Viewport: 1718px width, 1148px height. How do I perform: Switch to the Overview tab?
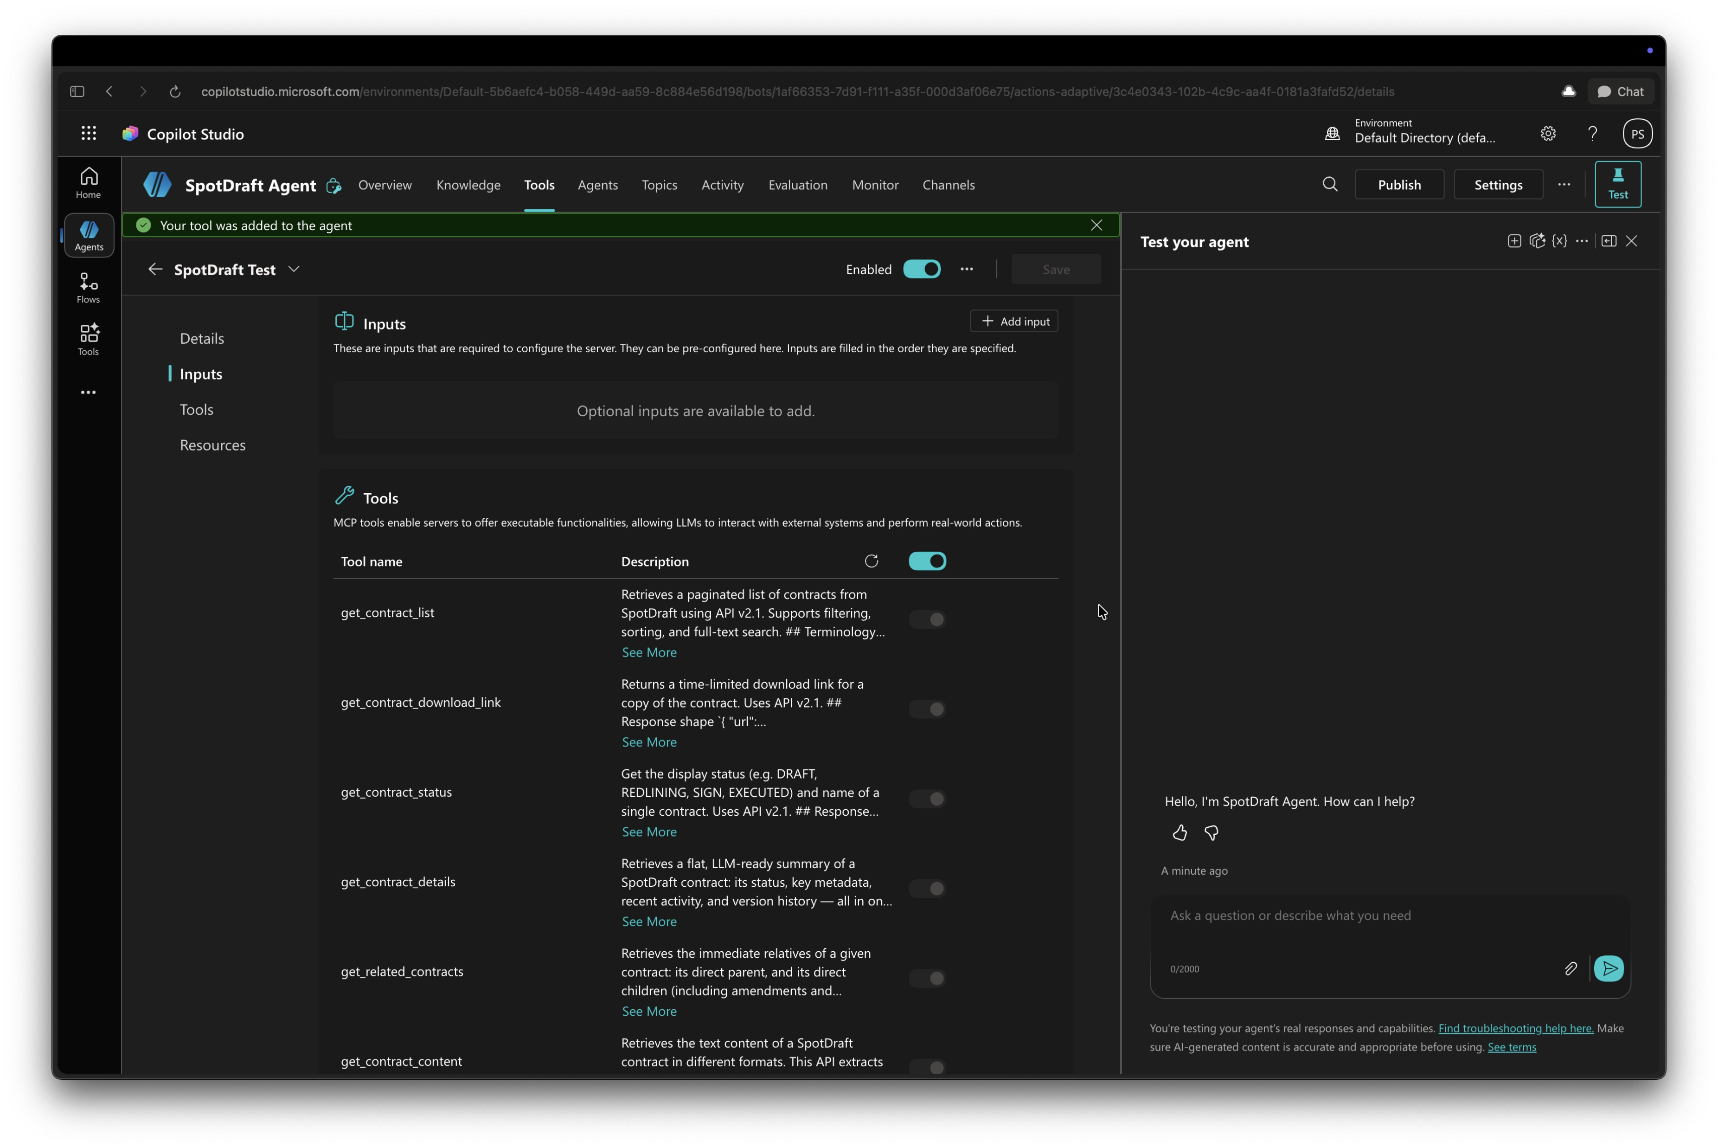385,185
